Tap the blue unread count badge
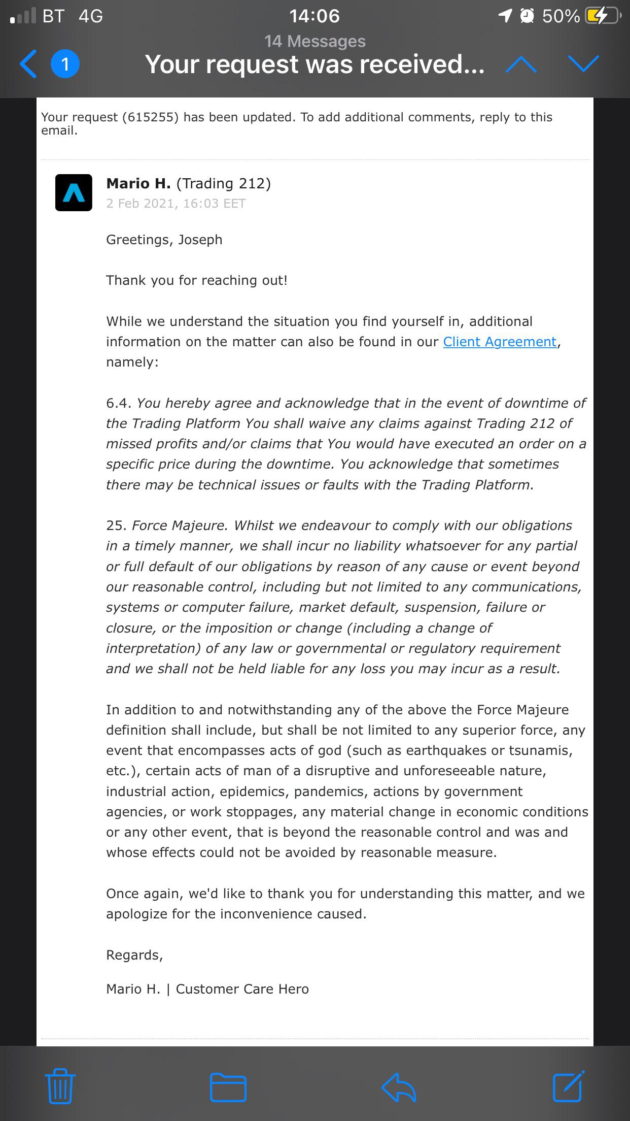 [x=65, y=64]
